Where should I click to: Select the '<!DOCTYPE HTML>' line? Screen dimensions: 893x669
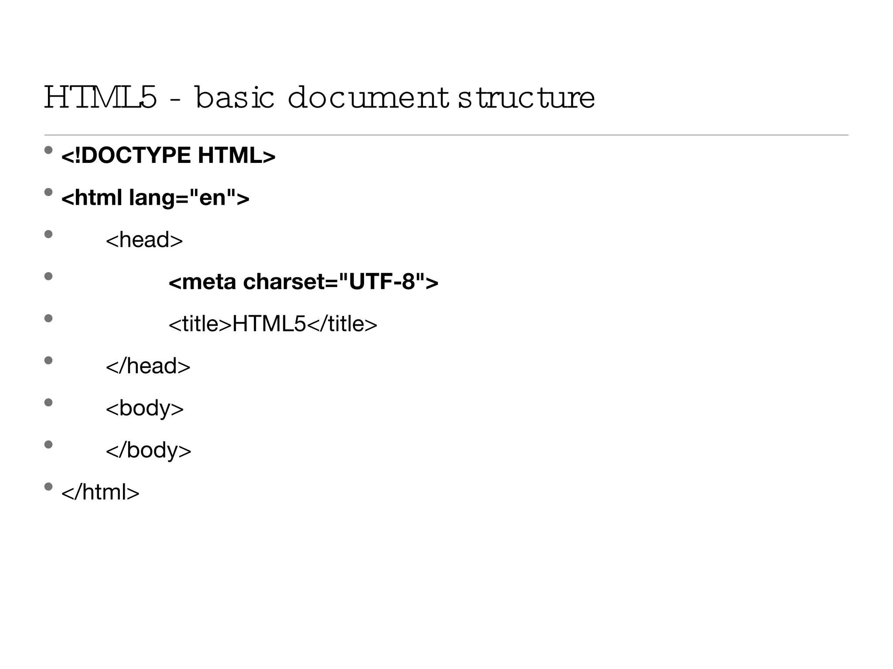(168, 155)
